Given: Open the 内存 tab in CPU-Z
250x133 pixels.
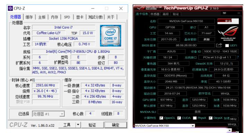Looking at the screenshot, I should point(55,17).
